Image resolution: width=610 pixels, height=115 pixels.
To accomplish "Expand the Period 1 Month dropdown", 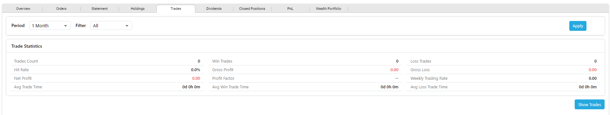I will point(50,25).
